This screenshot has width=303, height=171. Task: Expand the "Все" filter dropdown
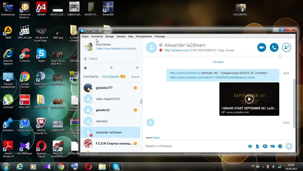click(135, 77)
